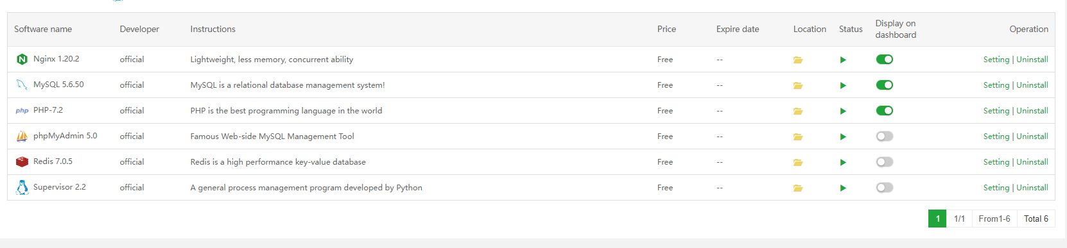Enable phpMyAdmin display on dashboard
This screenshot has height=248, width=1067.
[884, 136]
